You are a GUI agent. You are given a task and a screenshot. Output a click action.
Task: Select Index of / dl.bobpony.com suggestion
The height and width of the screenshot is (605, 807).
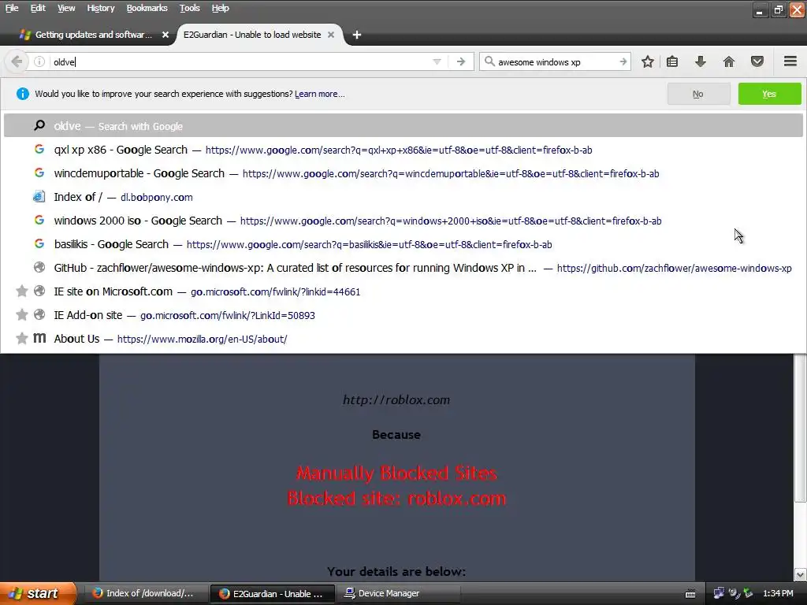pyautogui.click(x=403, y=197)
